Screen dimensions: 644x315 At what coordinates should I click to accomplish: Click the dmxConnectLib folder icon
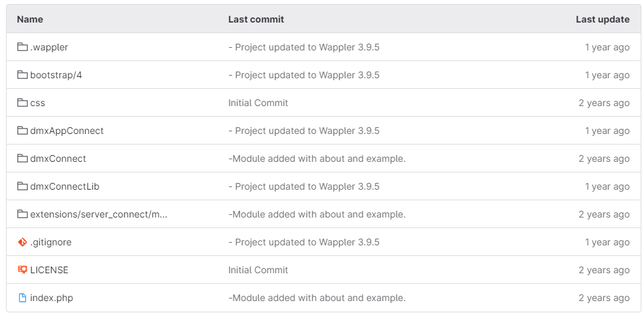pos(23,186)
